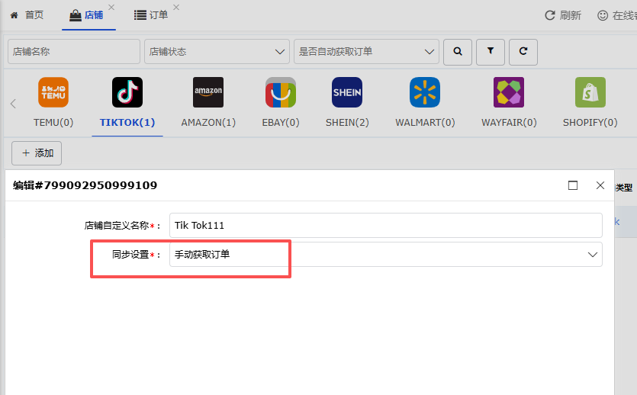Expand the 同步设置 dropdown
This screenshot has width=637, height=395.
coord(386,255)
